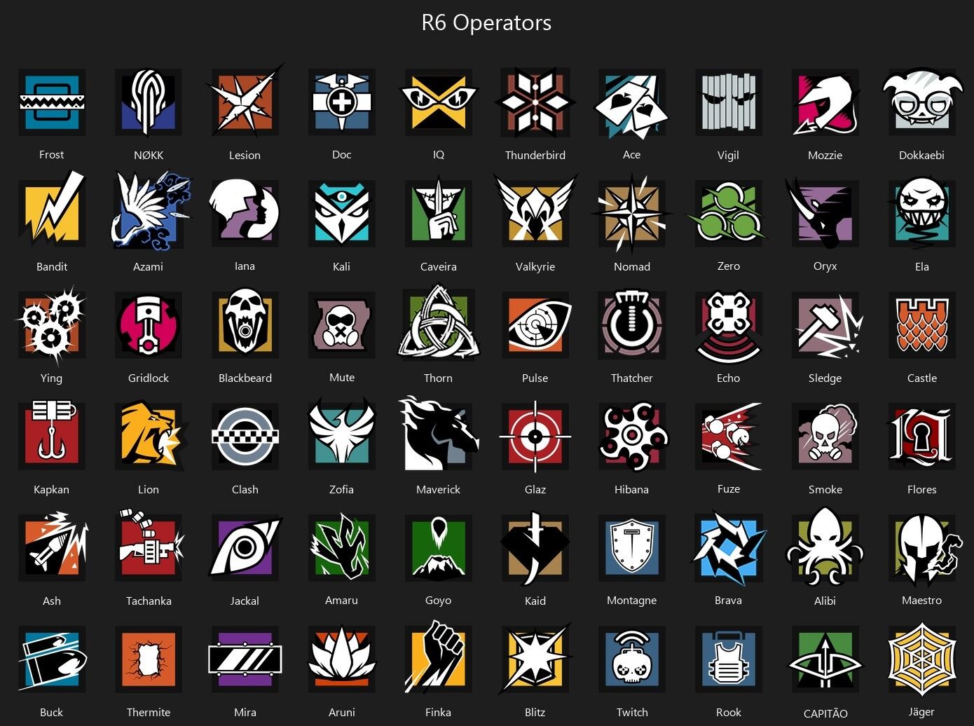Viewport: 974px width, 726px height.
Task: Click the Mute operator name label
Action: tap(342, 378)
